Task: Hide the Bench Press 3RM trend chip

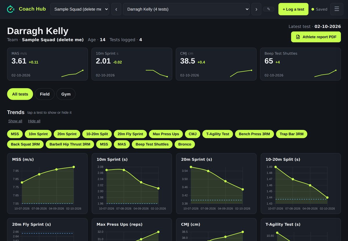Action: [254, 134]
